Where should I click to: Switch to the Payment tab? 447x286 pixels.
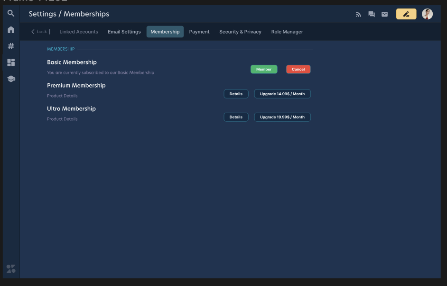click(199, 32)
